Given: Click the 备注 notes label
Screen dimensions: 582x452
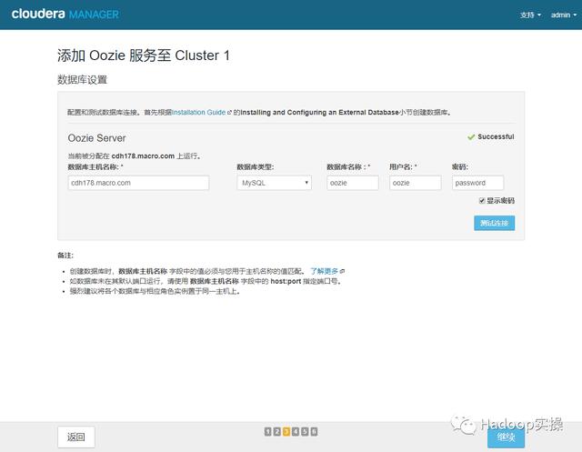Looking at the screenshot, I should (x=65, y=256).
